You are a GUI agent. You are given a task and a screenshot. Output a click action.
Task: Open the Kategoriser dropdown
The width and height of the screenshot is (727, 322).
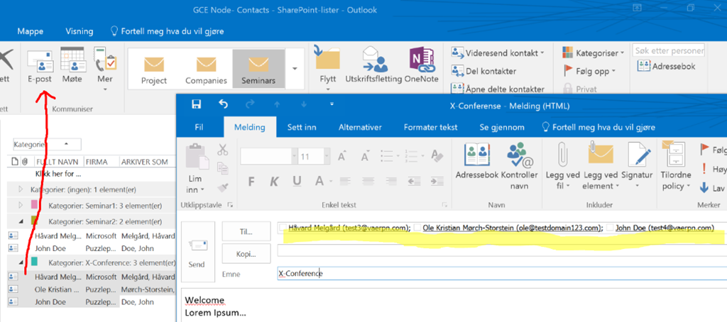(x=594, y=52)
